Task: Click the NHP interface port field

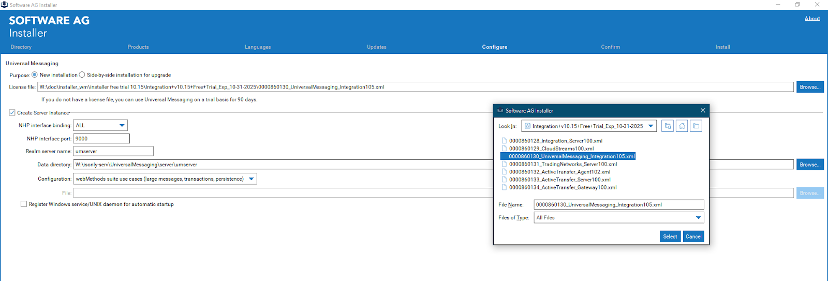Action: tap(101, 139)
